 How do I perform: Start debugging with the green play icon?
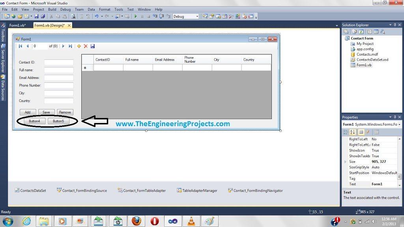click(135, 16)
